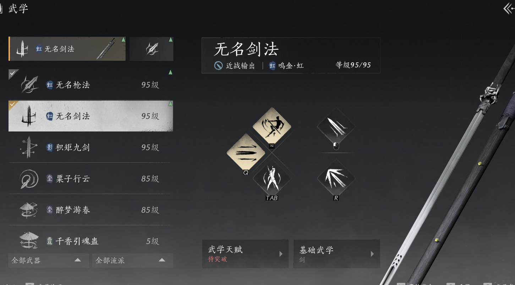
Task: Select the TAB skill diamond icon
Action: click(x=272, y=178)
